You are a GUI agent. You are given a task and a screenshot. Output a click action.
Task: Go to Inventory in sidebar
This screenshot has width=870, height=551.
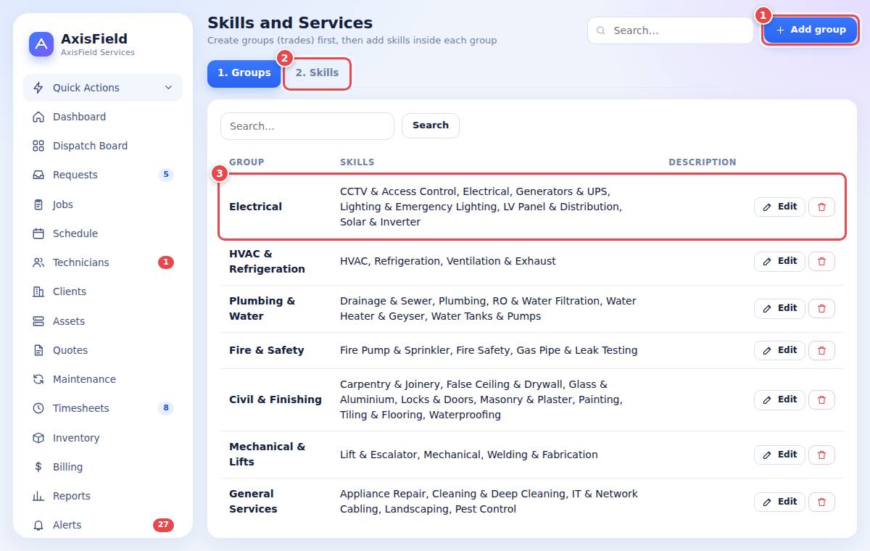103,438
